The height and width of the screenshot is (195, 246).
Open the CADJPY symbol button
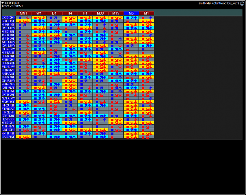point(9,46)
